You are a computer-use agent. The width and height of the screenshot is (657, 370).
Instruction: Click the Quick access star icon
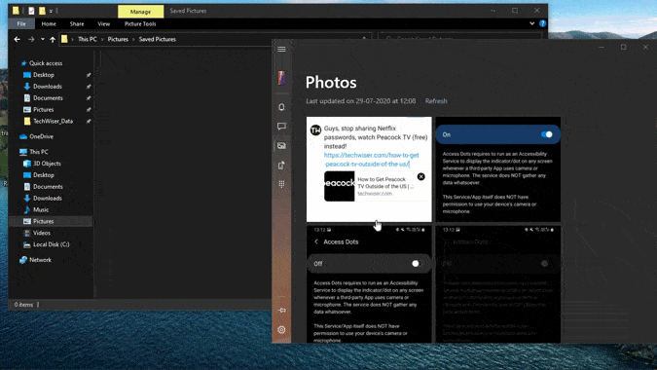click(x=24, y=63)
